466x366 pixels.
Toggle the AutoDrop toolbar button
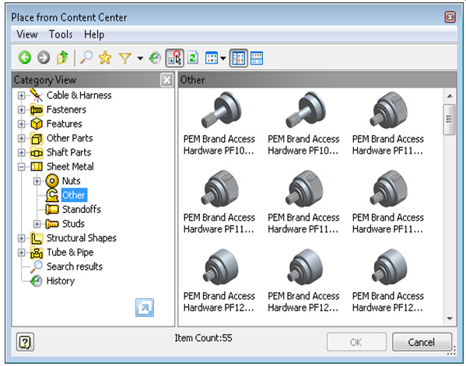pos(174,58)
